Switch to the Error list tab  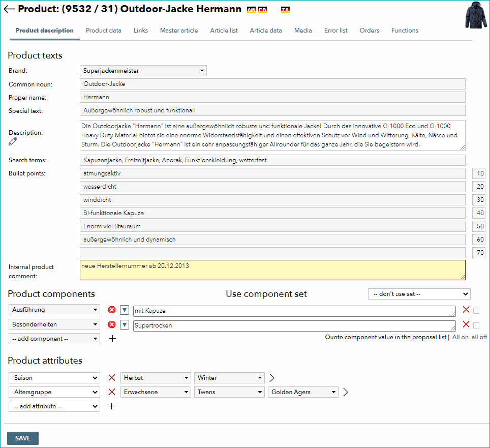335,31
